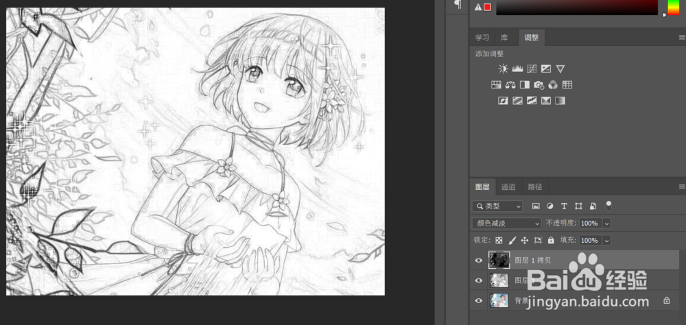Click the 不透明度 label
Screen dimensions: 686x325
point(561,223)
